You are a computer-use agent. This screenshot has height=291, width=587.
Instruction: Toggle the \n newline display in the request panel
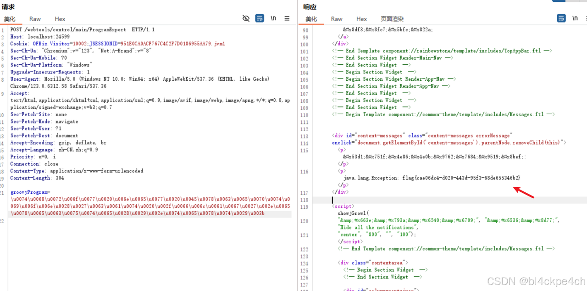pyautogui.click(x=273, y=18)
